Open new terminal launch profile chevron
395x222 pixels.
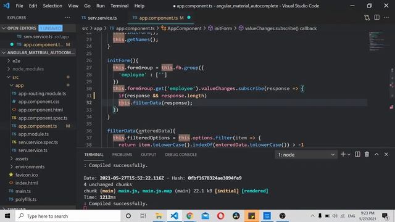click(349, 155)
